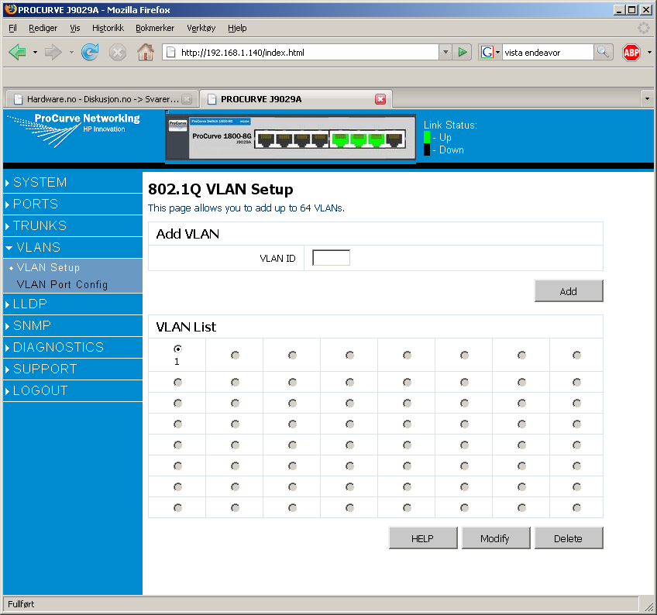Open the Historikk menu
Viewport: 657px width, 615px height.
(x=108, y=28)
